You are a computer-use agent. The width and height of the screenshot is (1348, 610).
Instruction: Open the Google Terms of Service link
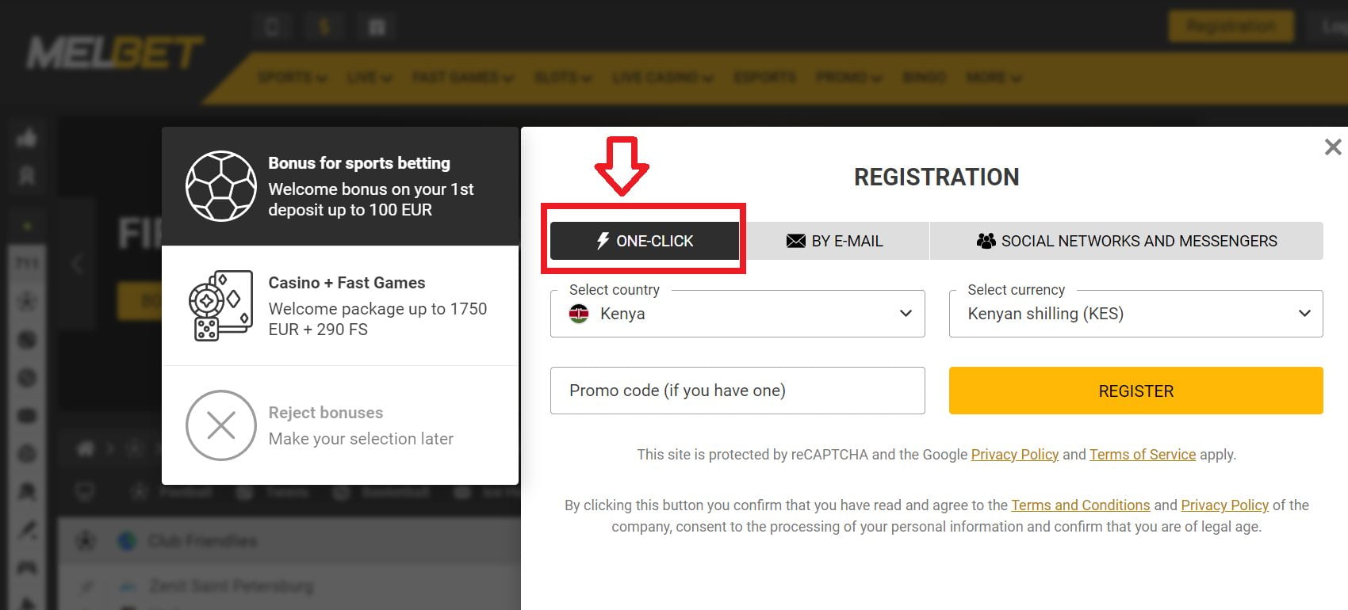(x=1142, y=455)
